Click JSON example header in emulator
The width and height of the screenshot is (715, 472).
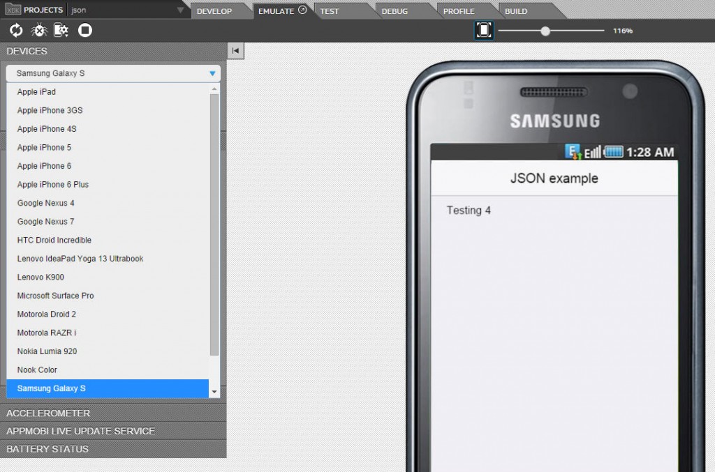554,178
